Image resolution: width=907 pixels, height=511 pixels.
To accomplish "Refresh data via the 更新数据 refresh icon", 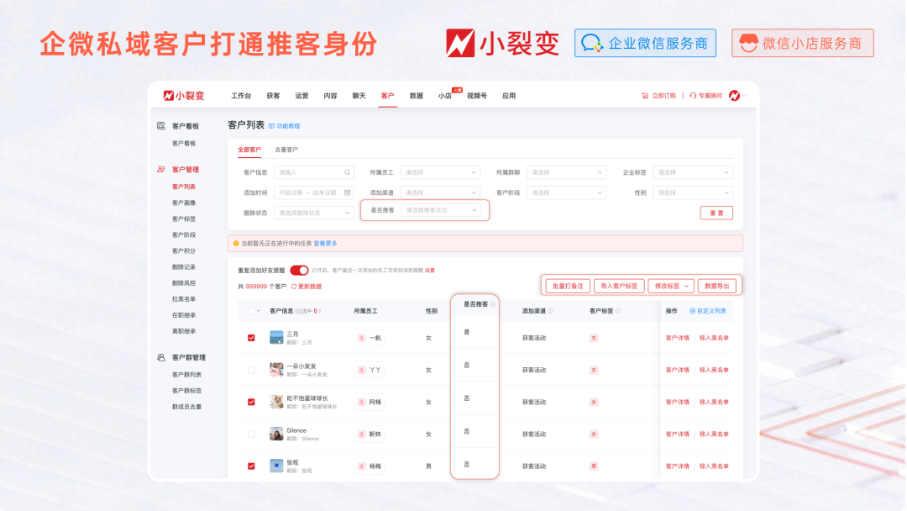I will (x=296, y=285).
